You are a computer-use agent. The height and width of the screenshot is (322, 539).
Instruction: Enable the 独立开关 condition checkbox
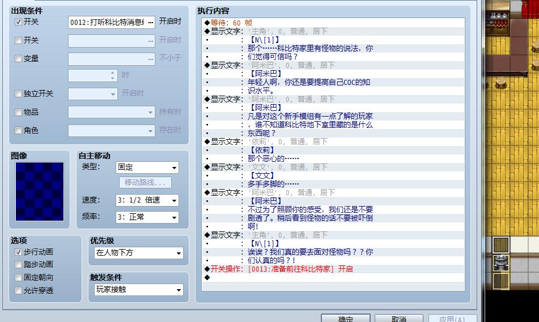coord(19,94)
